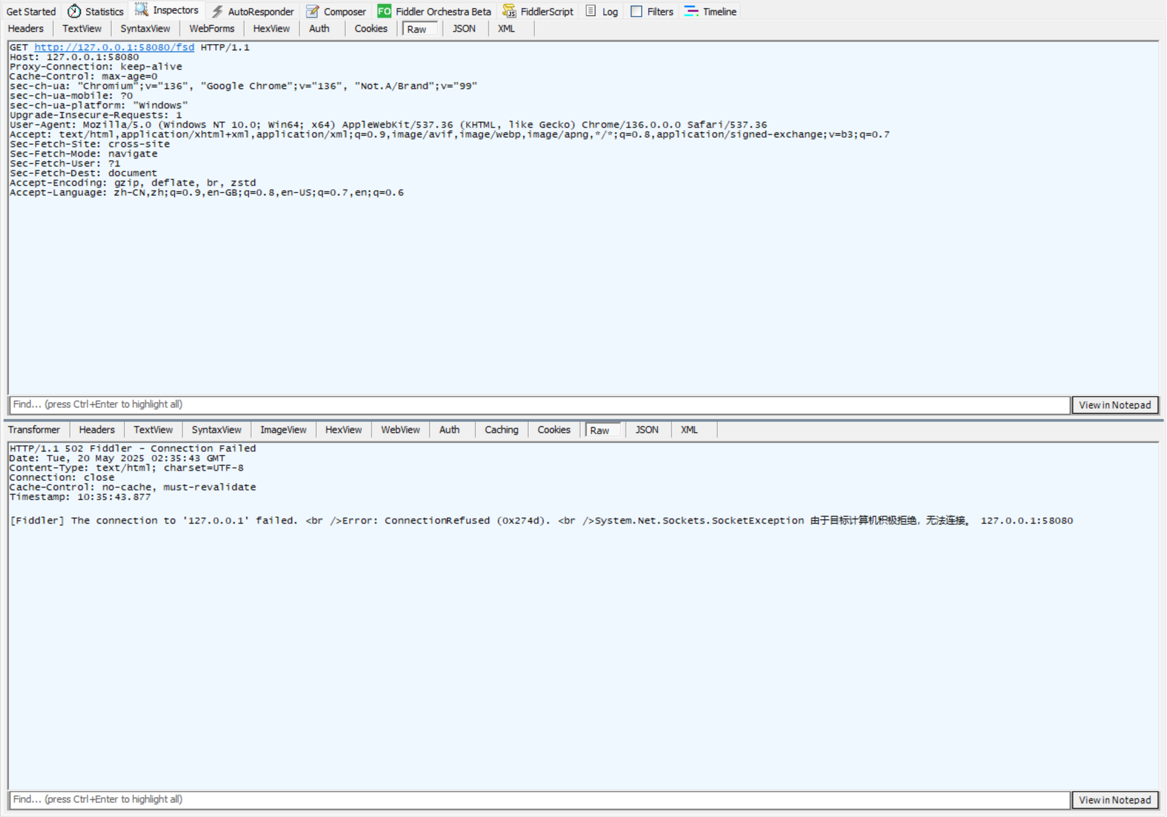Open the WebForms request tab
Viewport: 1167px width, 817px height.
pyautogui.click(x=212, y=29)
